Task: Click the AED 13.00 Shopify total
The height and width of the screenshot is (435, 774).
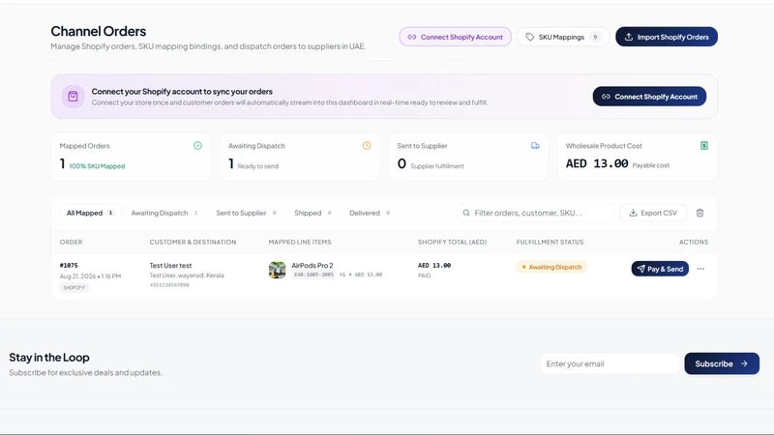Action: coord(433,265)
